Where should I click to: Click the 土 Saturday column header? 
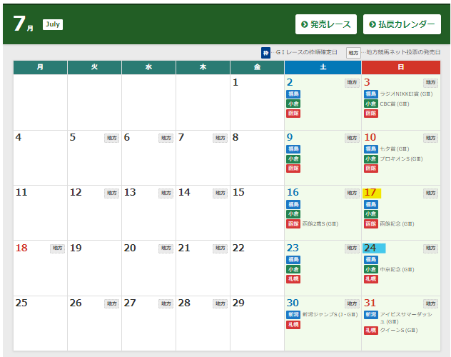pos(323,67)
